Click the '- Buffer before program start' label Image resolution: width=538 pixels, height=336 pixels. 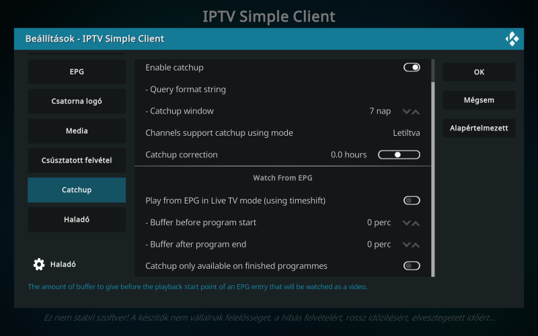pos(200,222)
